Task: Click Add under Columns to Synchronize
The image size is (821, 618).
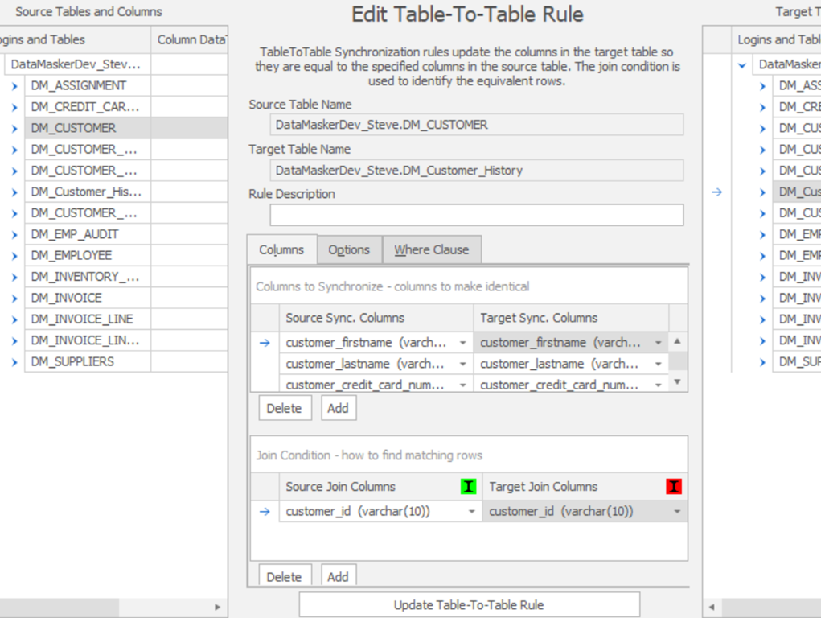Action: tap(338, 408)
